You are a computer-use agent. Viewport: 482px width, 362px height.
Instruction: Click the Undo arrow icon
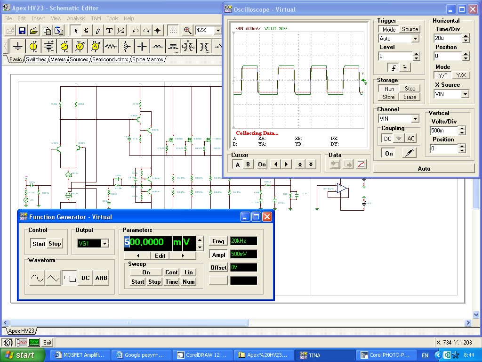pos(135,31)
